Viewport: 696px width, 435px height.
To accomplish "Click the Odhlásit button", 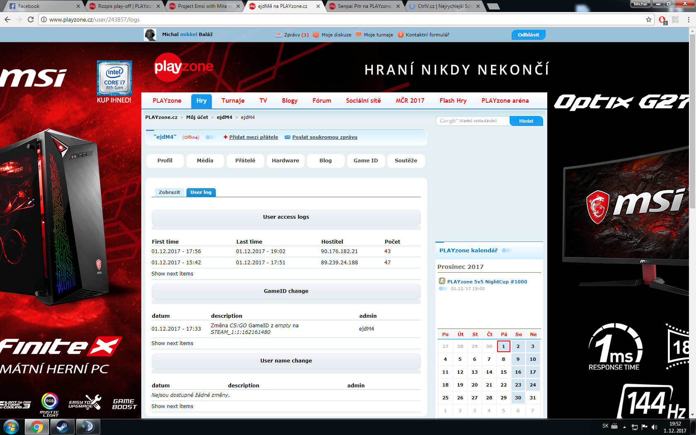I will (x=528, y=35).
